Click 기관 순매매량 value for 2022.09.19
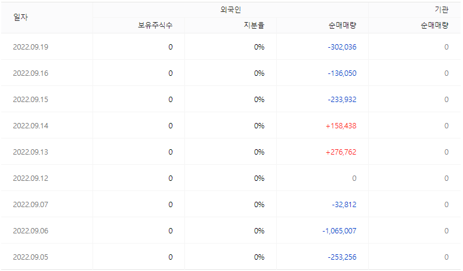Viewport: 463px width, 271px height. coord(446,47)
